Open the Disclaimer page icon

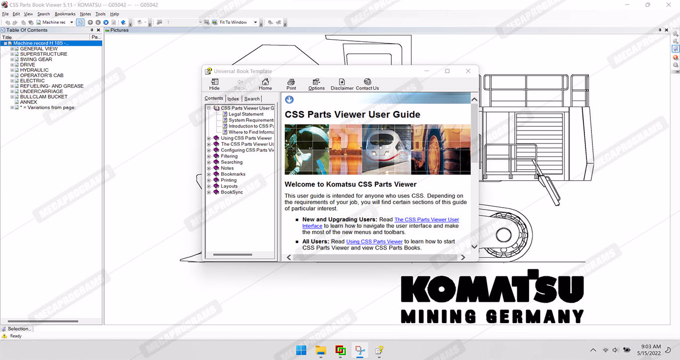[342, 82]
